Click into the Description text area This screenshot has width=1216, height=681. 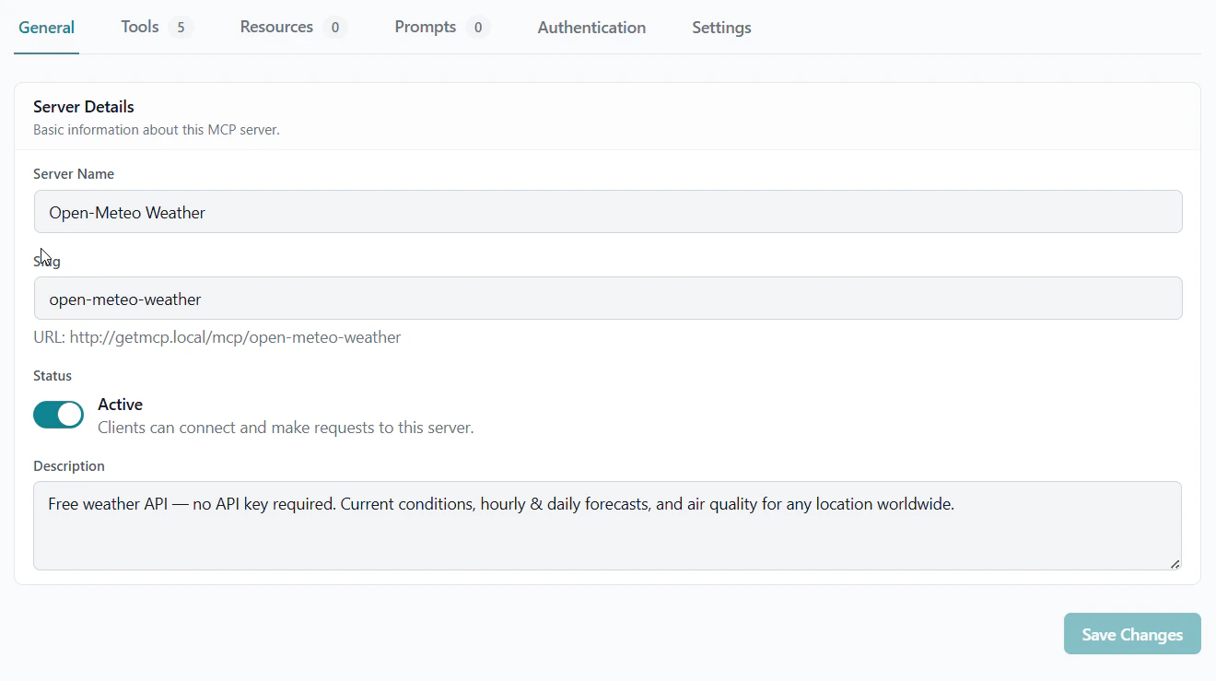point(608,525)
